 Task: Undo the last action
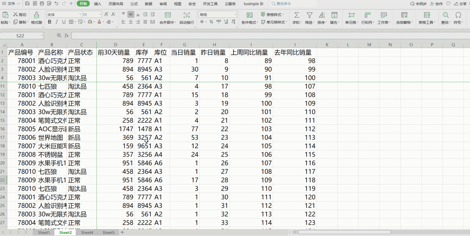coord(56,4)
